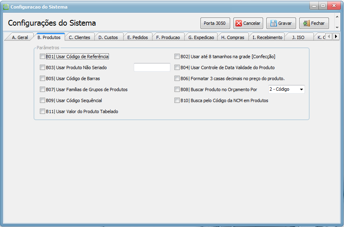Click the red X Cancelar icon
Screen dimensions: 344x227
pos(239,24)
